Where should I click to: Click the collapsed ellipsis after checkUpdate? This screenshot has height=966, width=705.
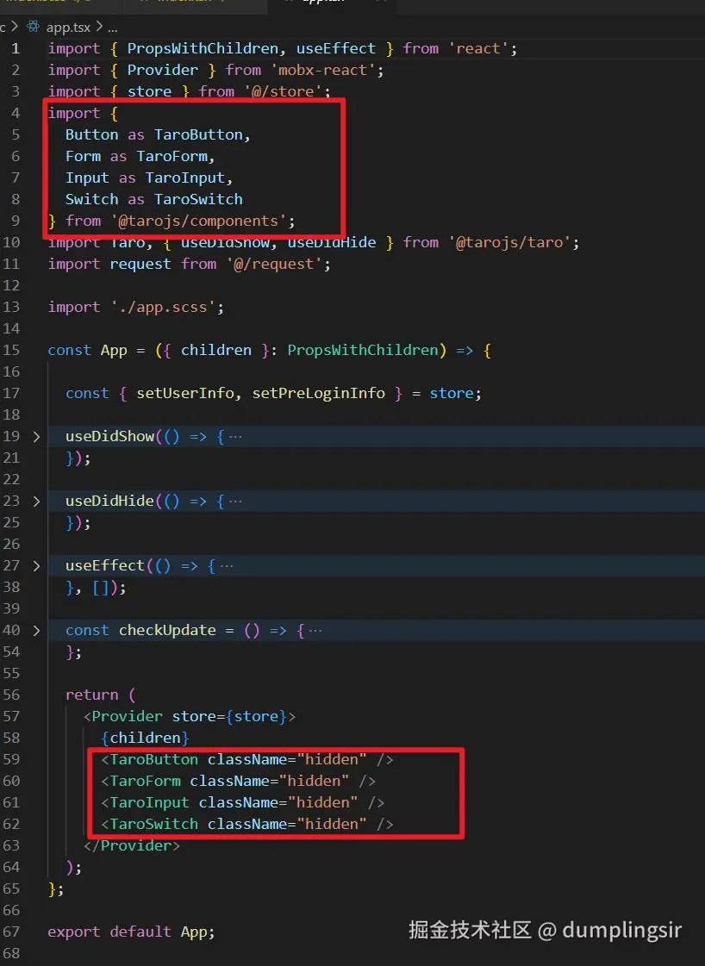(x=315, y=631)
